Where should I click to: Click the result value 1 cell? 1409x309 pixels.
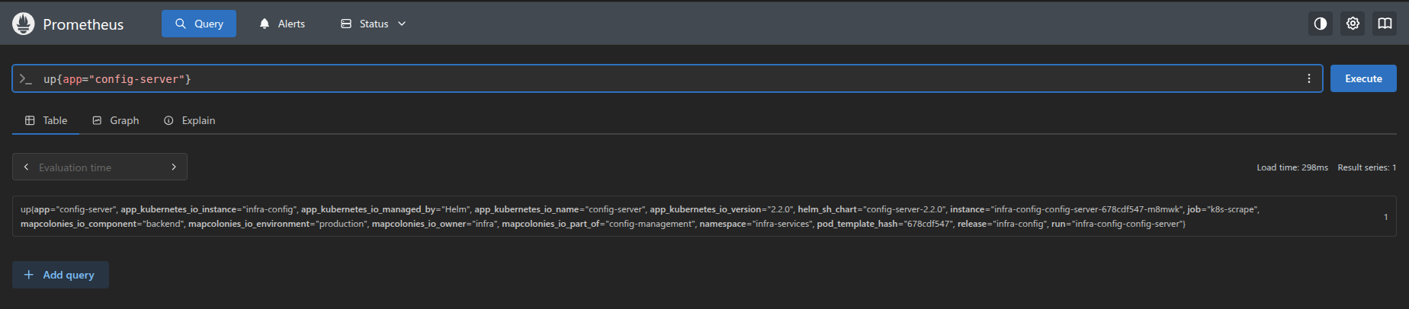click(1385, 217)
